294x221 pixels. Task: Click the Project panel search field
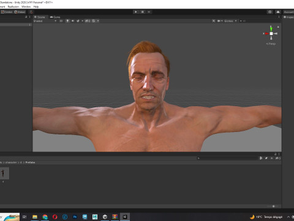click(x=227, y=158)
